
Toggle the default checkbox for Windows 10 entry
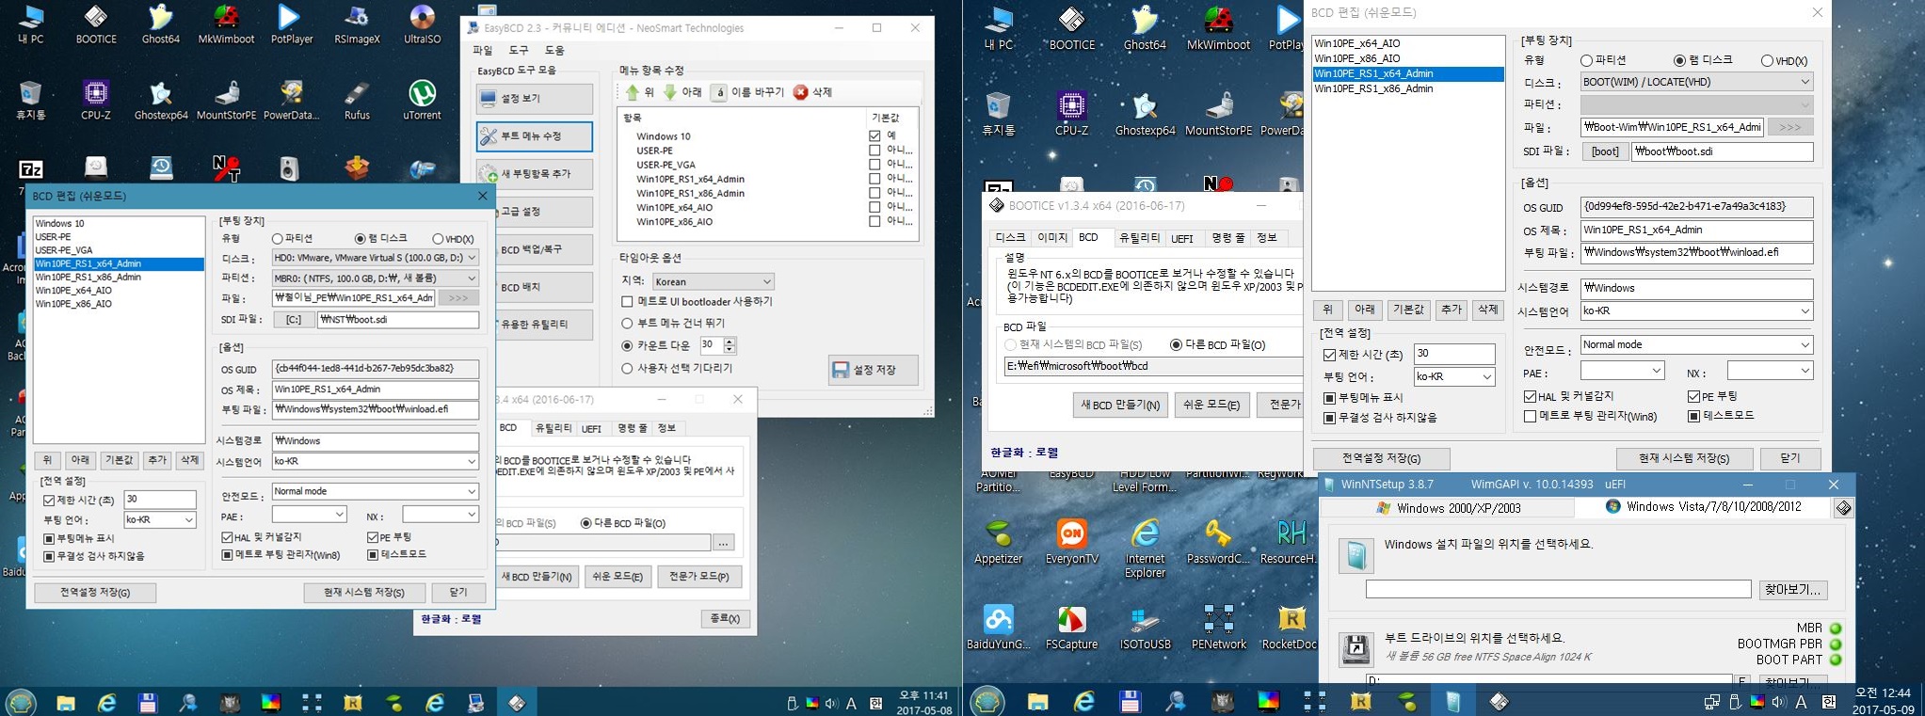(874, 136)
